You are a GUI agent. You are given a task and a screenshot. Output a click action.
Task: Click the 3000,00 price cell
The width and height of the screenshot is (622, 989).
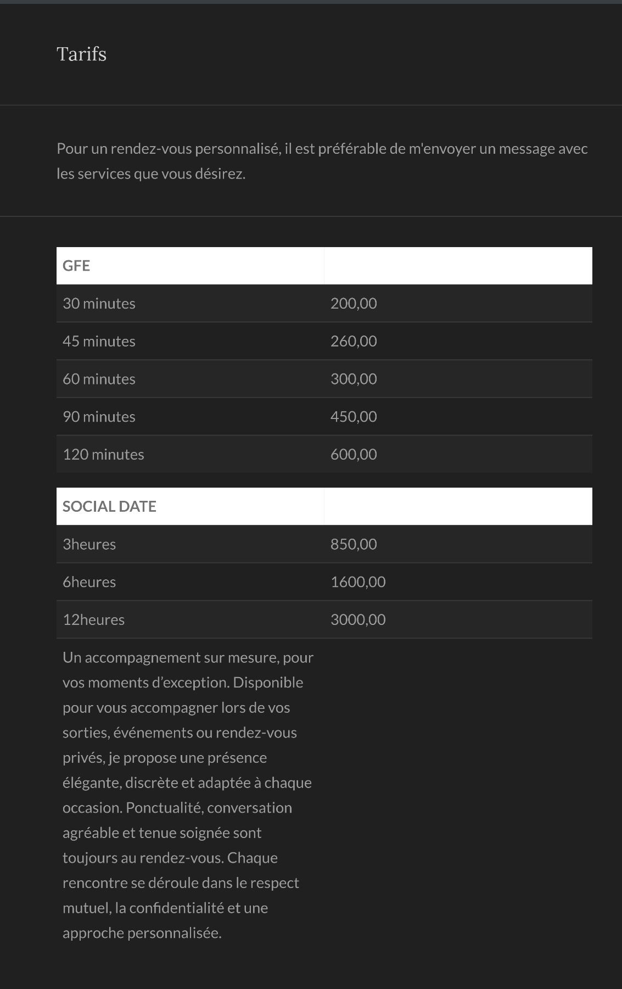coord(358,620)
